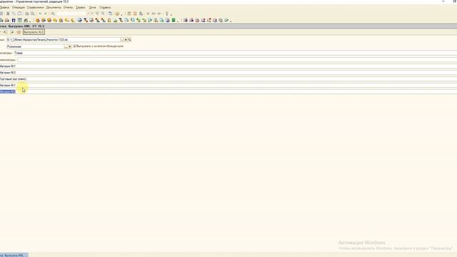The height and width of the screenshot is (257, 457).
Task: Click inside the file path field
Action: click(x=64, y=40)
